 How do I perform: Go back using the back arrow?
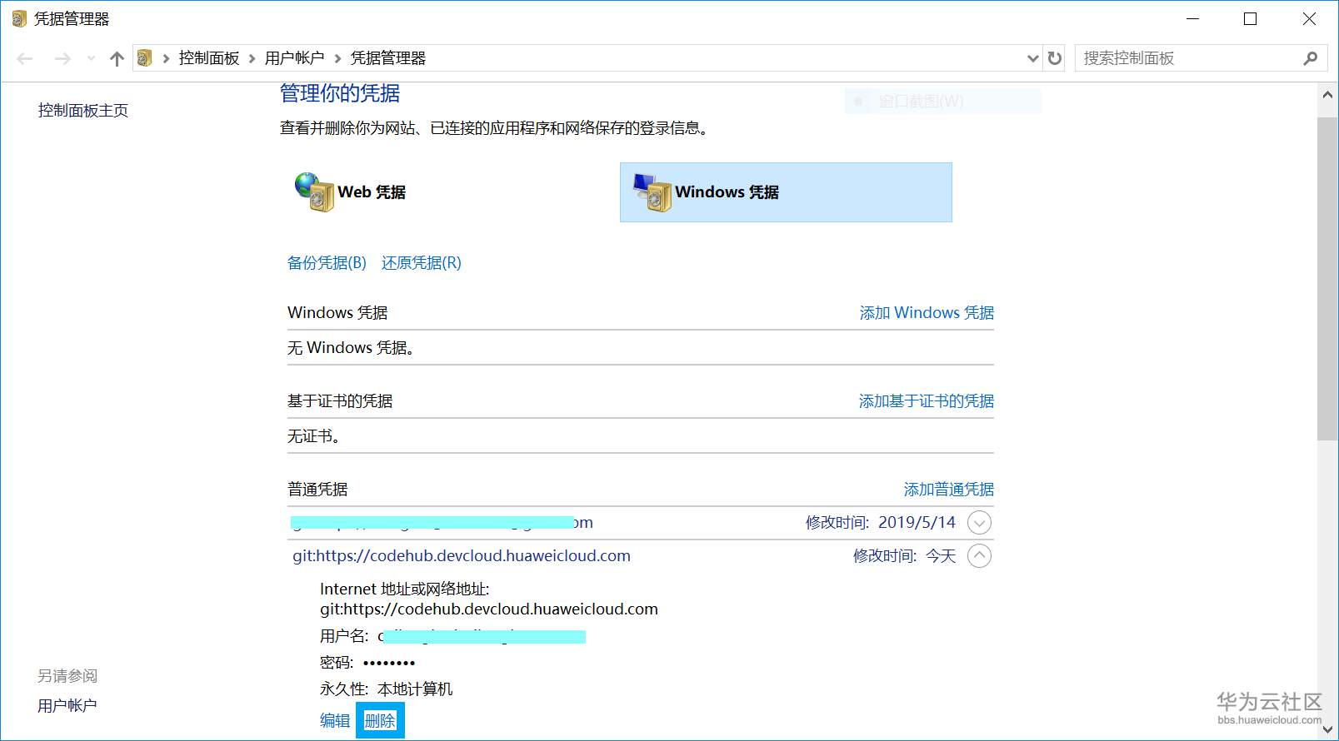25,58
